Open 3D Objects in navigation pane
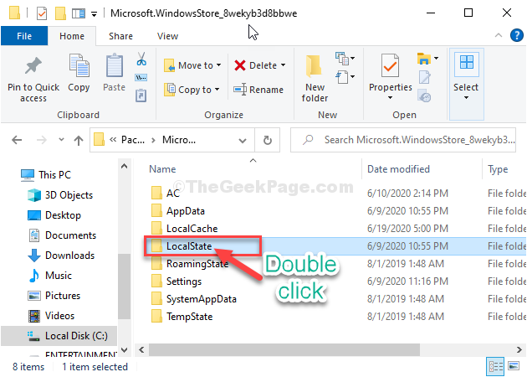Viewport: 527px width, 377px height. [60, 195]
